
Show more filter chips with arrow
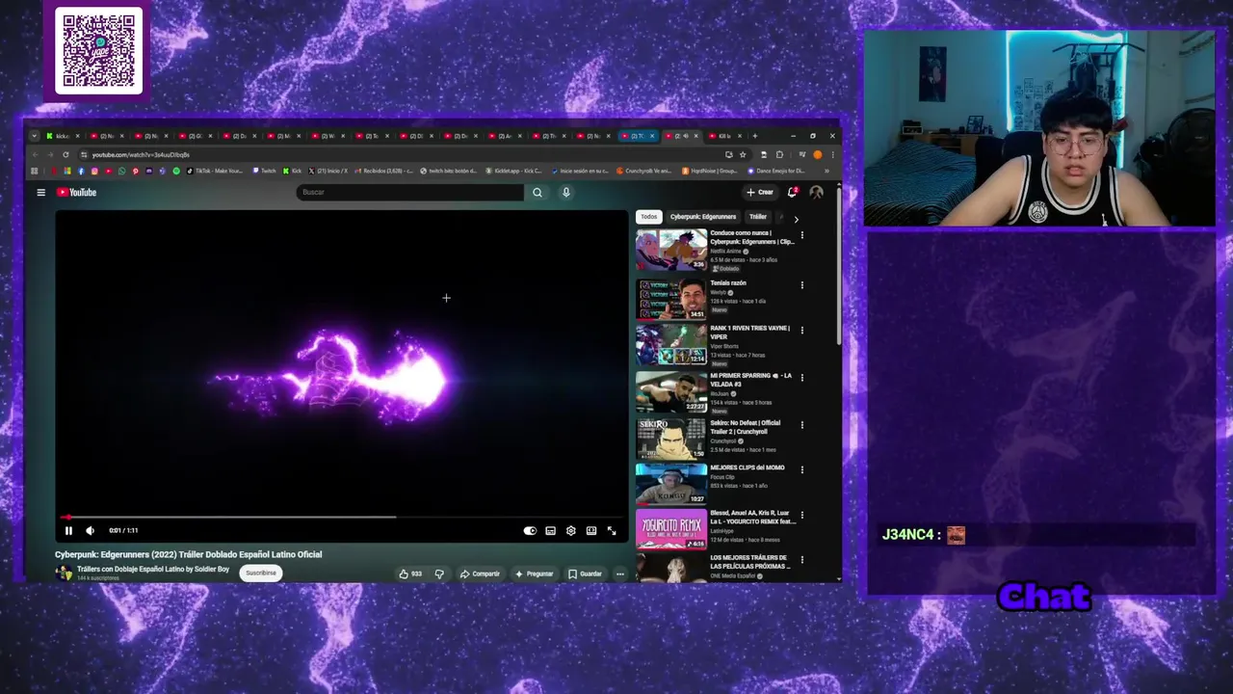tap(796, 219)
